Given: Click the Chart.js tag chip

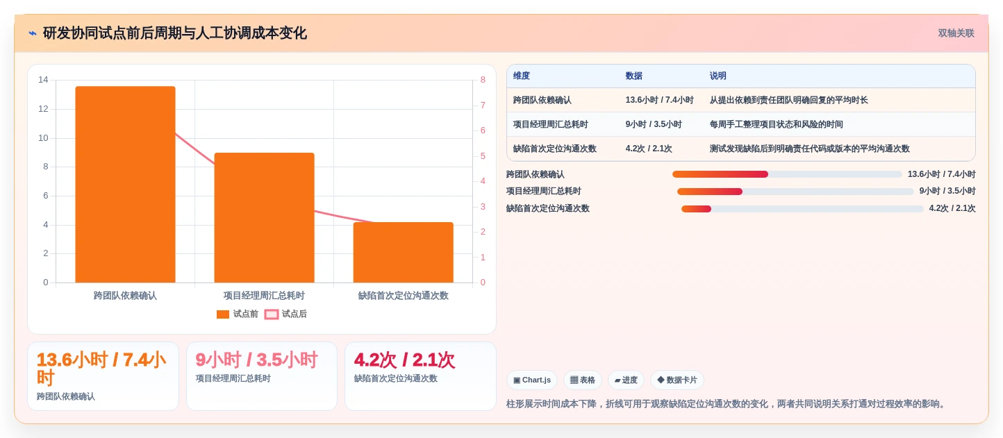Looking at the screenshot, I should [532, 380].
